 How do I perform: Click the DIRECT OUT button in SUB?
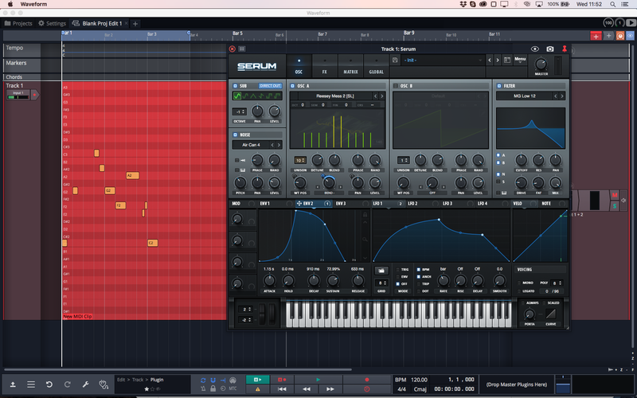click(x=270, y=86)
